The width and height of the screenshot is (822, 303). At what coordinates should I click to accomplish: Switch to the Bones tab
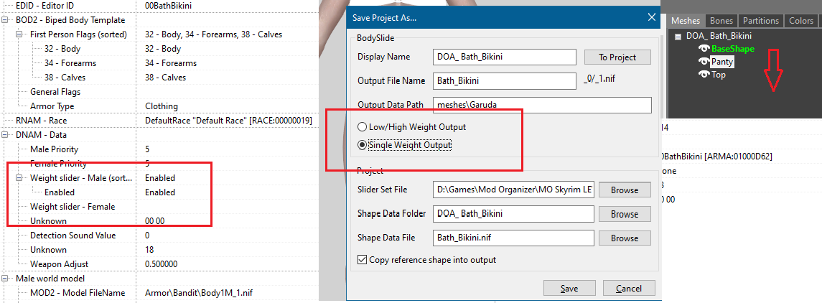(721, 20)
